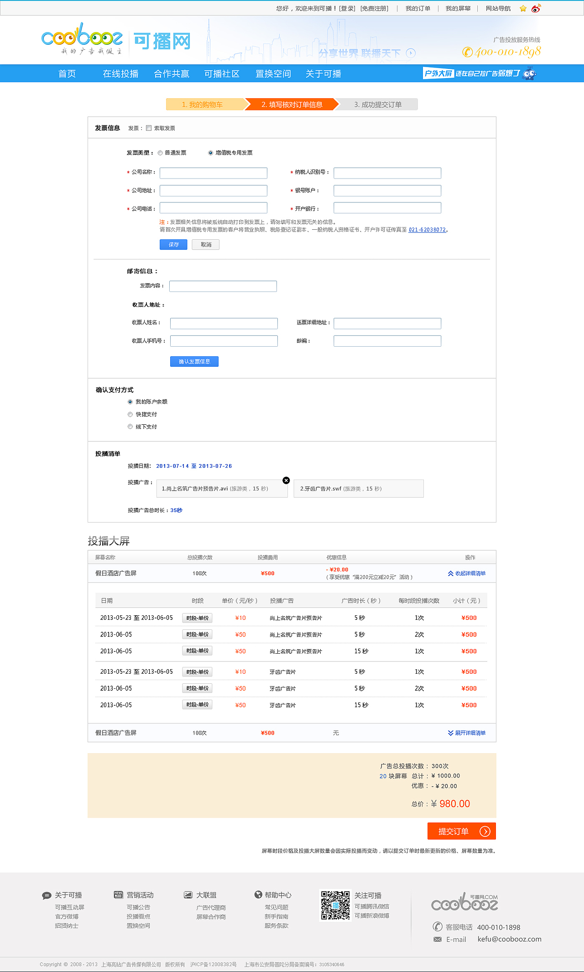Open 合作共赢 navigation item

(x=172, y=74)
